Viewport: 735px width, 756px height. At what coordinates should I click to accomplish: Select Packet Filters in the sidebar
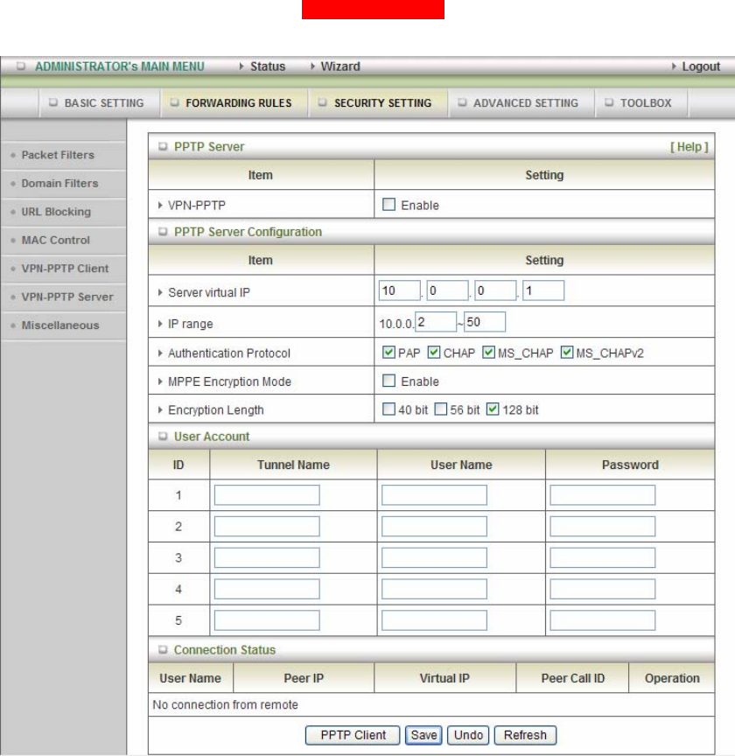coord(58,155)
